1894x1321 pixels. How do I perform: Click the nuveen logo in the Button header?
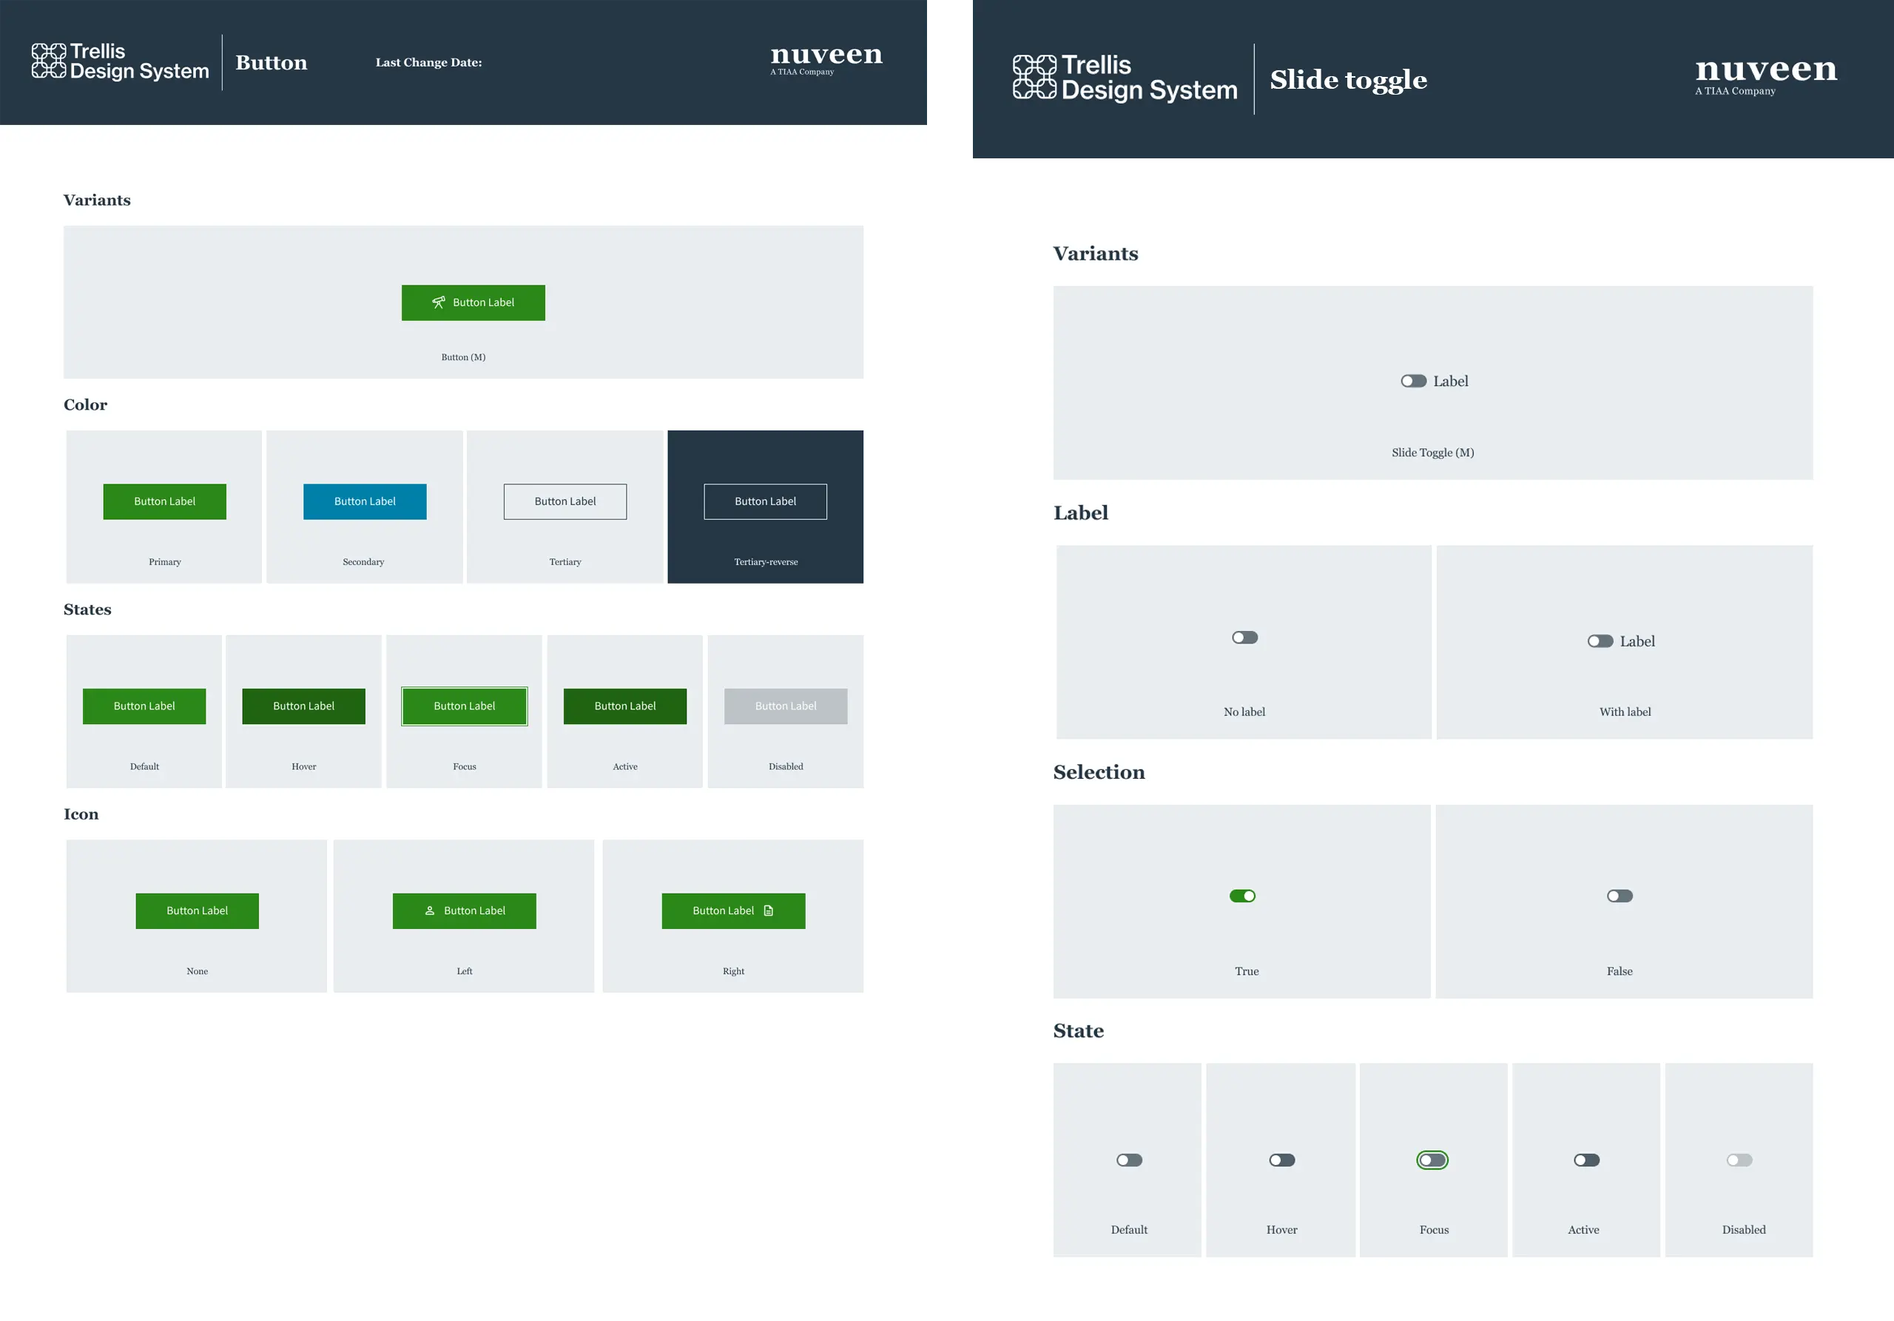826,58
